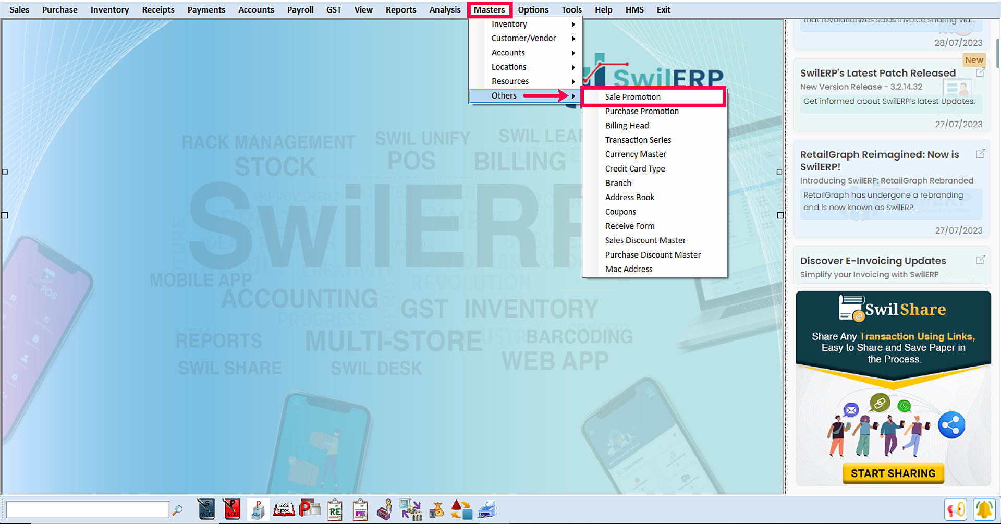
Task: Expand the Others submenu
Action: click(x=526, y=95)
